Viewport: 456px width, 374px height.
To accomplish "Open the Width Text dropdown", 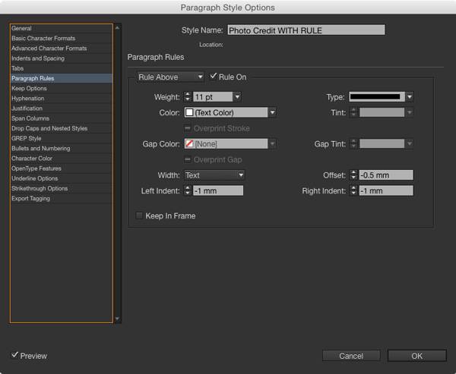I will coord(214,174).
